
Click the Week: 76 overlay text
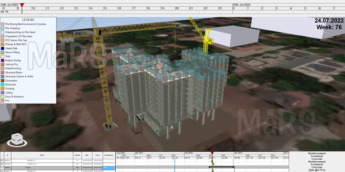click(x=329, y=27)
